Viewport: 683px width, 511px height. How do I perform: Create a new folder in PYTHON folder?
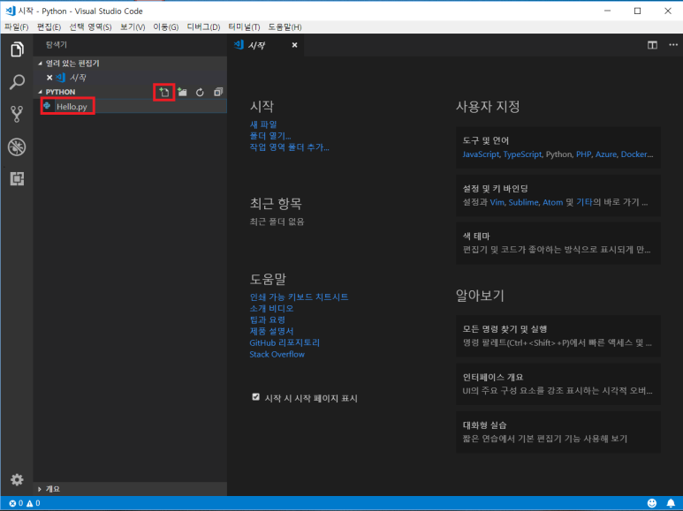(x=182, y=92)
